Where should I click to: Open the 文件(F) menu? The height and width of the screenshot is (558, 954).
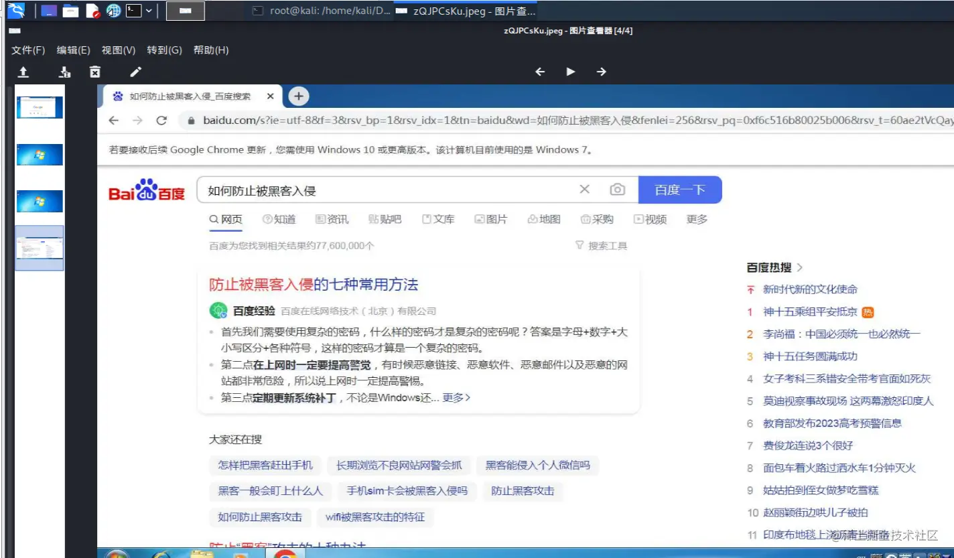pos(28,50)
